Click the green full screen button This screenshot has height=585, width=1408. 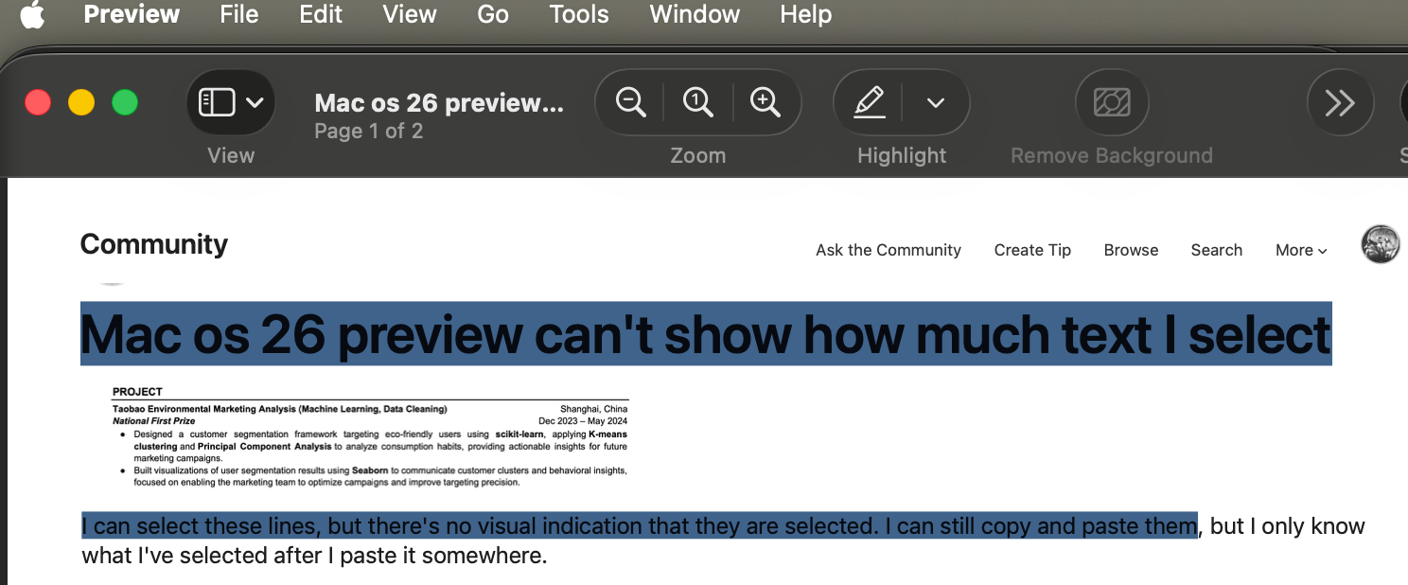click(x=125, y=102)
